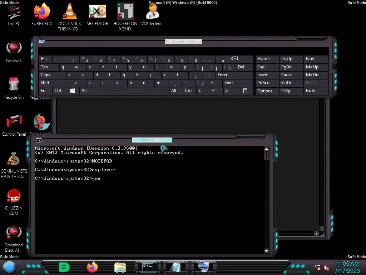Click the Windows logo key

[72, 91]
